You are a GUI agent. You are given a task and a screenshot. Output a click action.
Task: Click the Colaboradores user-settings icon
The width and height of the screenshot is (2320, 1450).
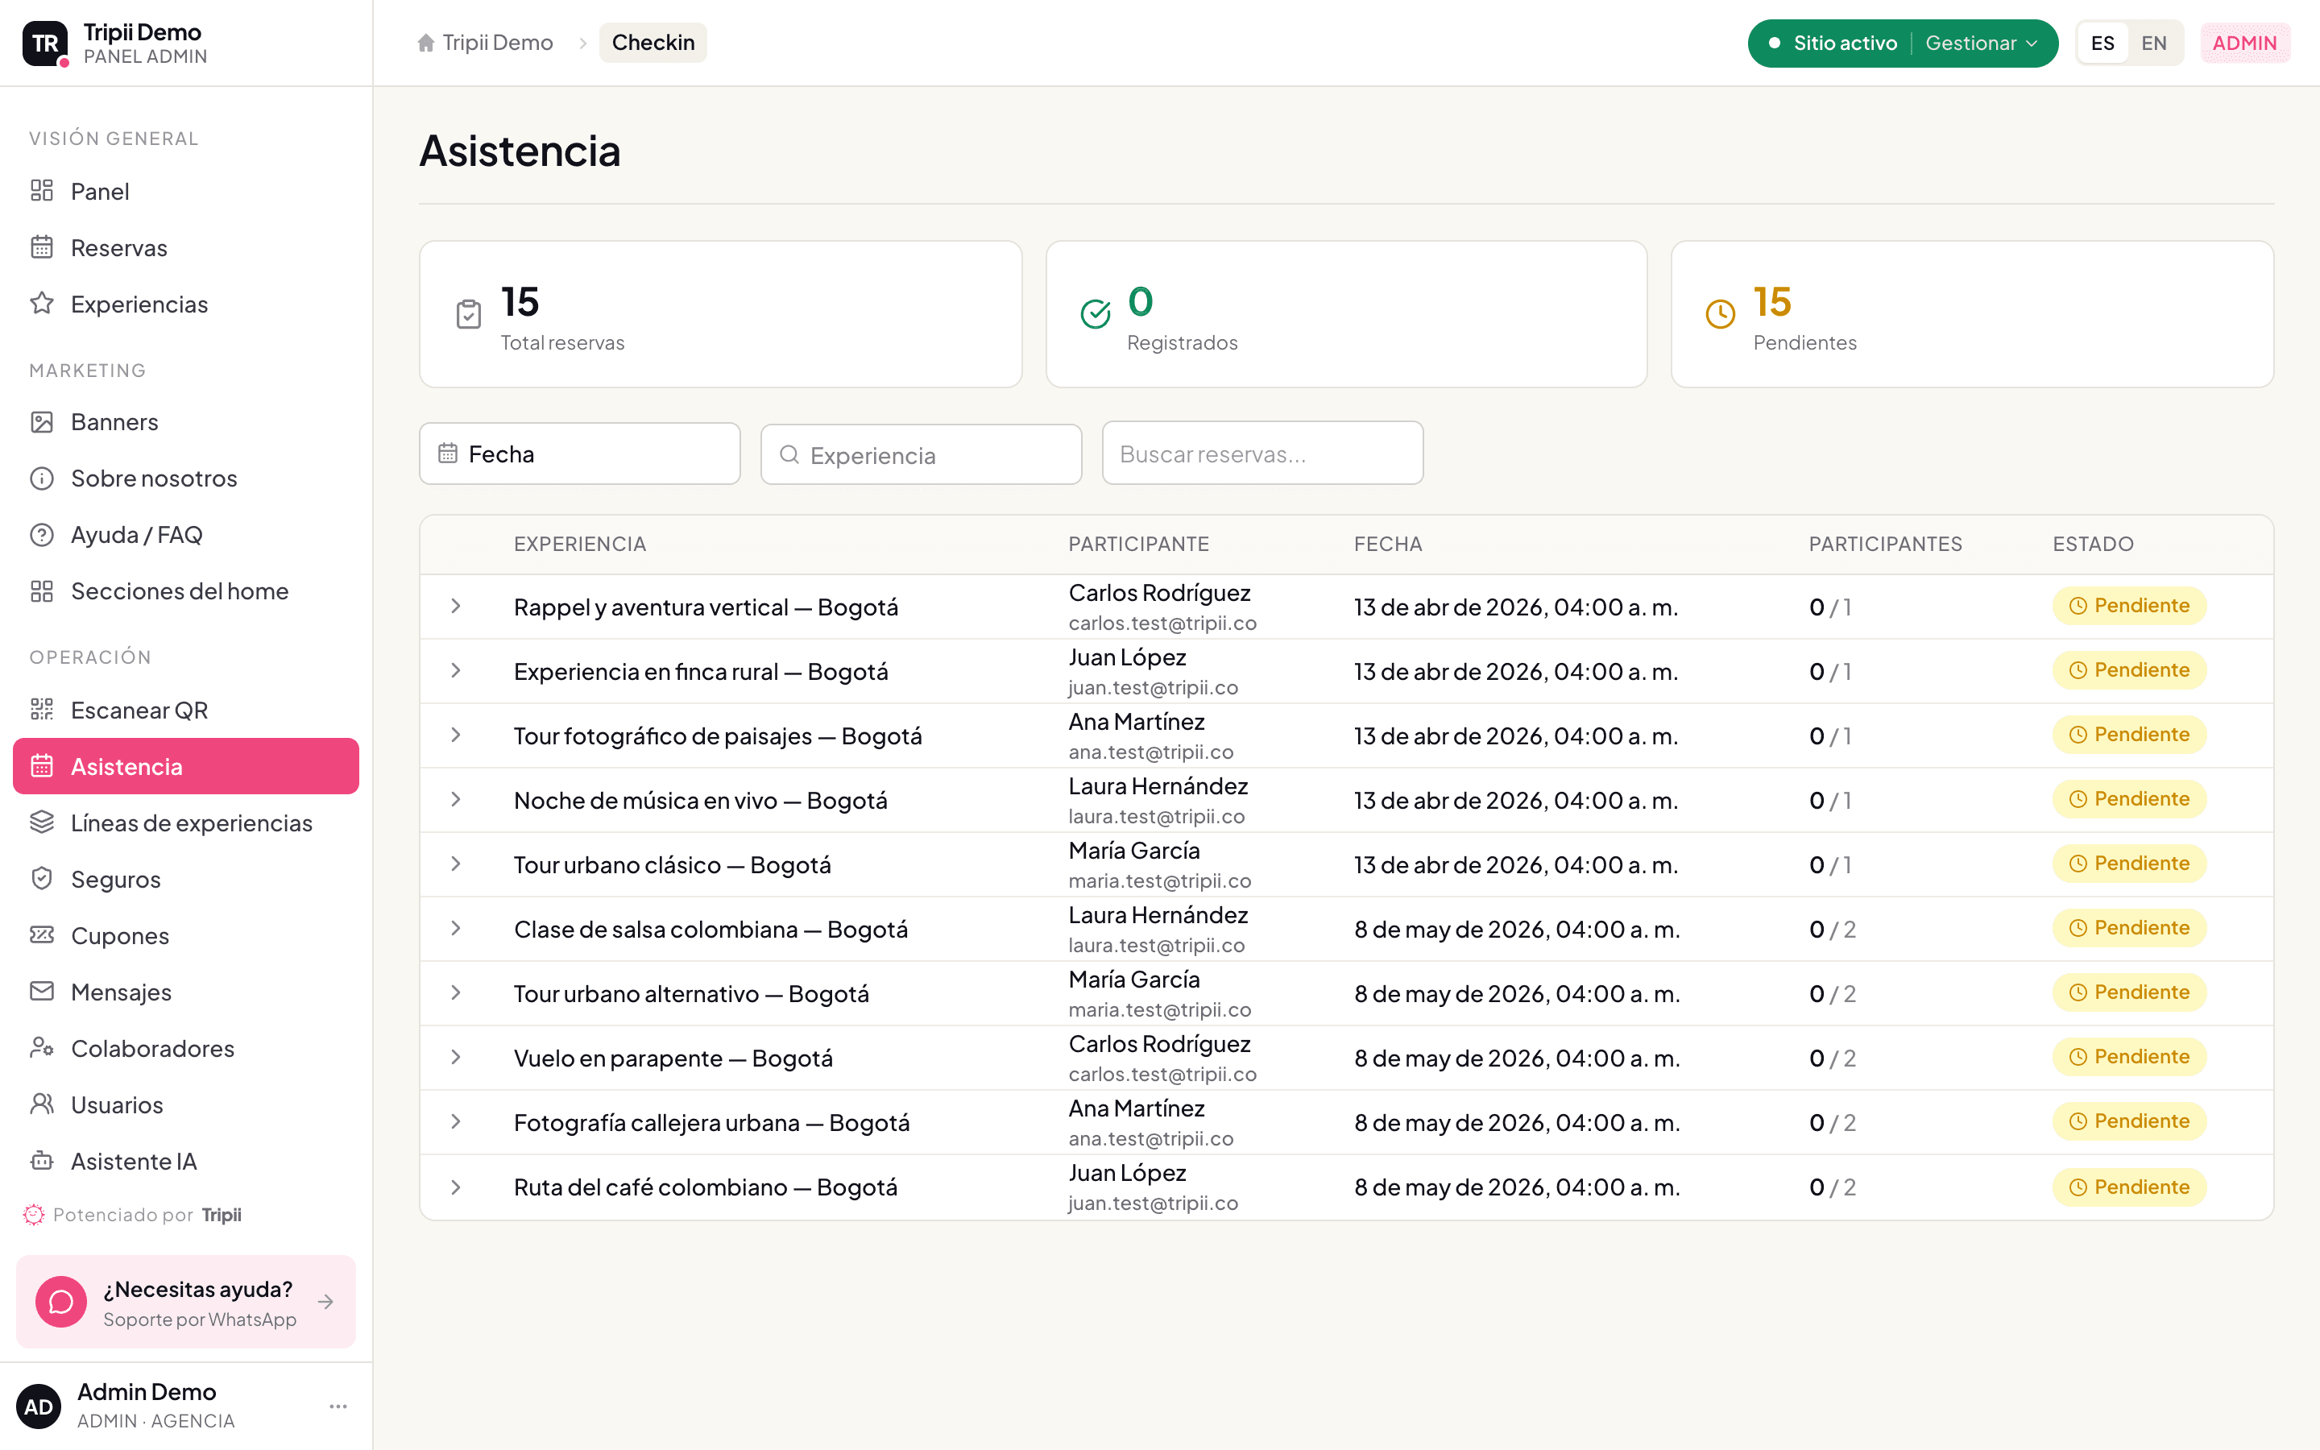pyautogui.click(x=42, y=1048)
